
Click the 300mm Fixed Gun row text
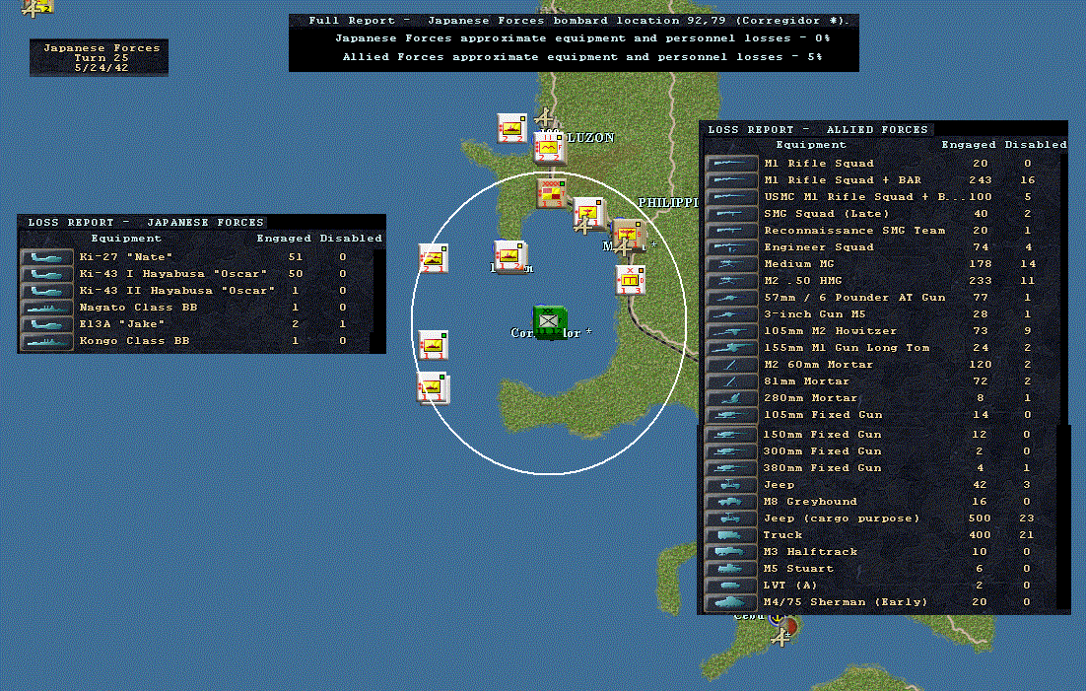pos(822,451)
